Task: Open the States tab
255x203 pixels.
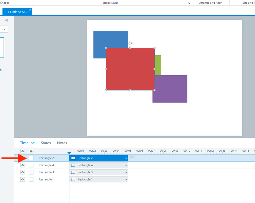Action: click(46, 143)
